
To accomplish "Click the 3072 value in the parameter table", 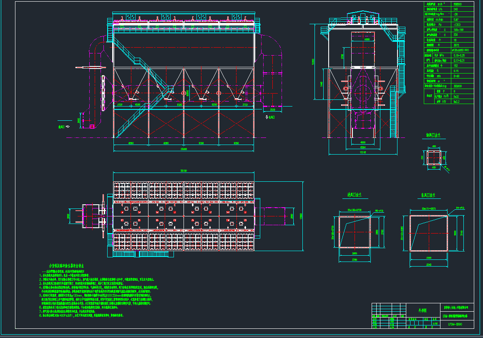I will [x=456, y=45].
